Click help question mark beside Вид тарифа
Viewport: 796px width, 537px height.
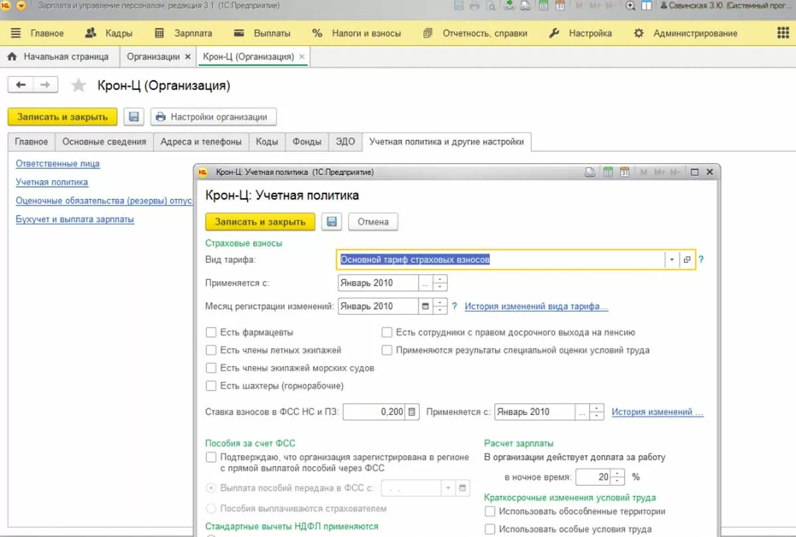tap(701, 260)
